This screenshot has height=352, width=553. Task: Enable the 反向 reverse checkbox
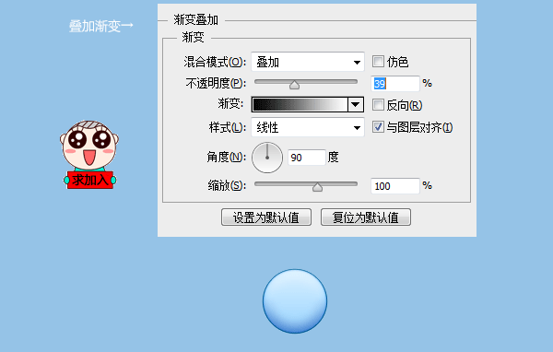(378, 105)
